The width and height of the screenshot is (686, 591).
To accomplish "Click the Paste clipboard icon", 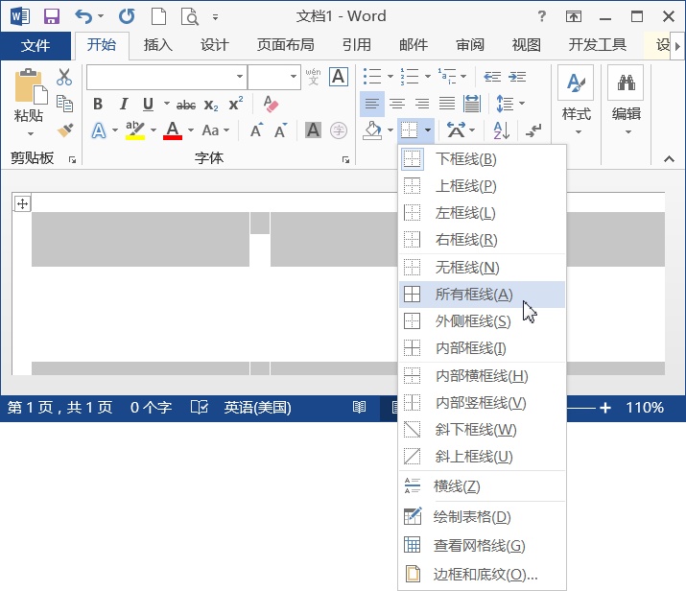I will [x=30, y=86].
